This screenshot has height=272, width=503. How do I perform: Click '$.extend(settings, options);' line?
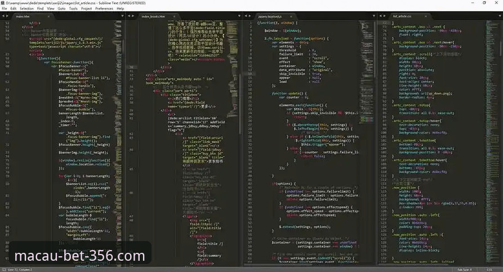click(x=305, y=227)
